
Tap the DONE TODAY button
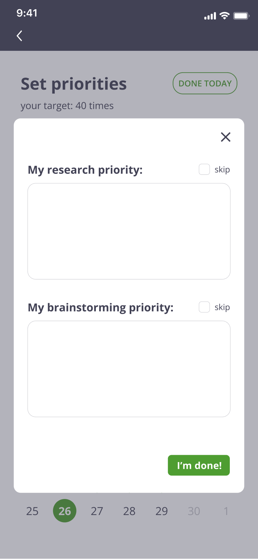[x=205, y=83]
